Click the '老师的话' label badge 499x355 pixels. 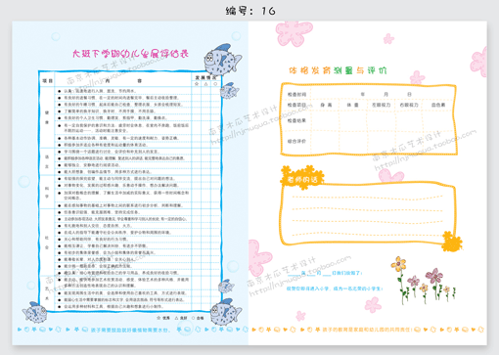click(302, 179)
